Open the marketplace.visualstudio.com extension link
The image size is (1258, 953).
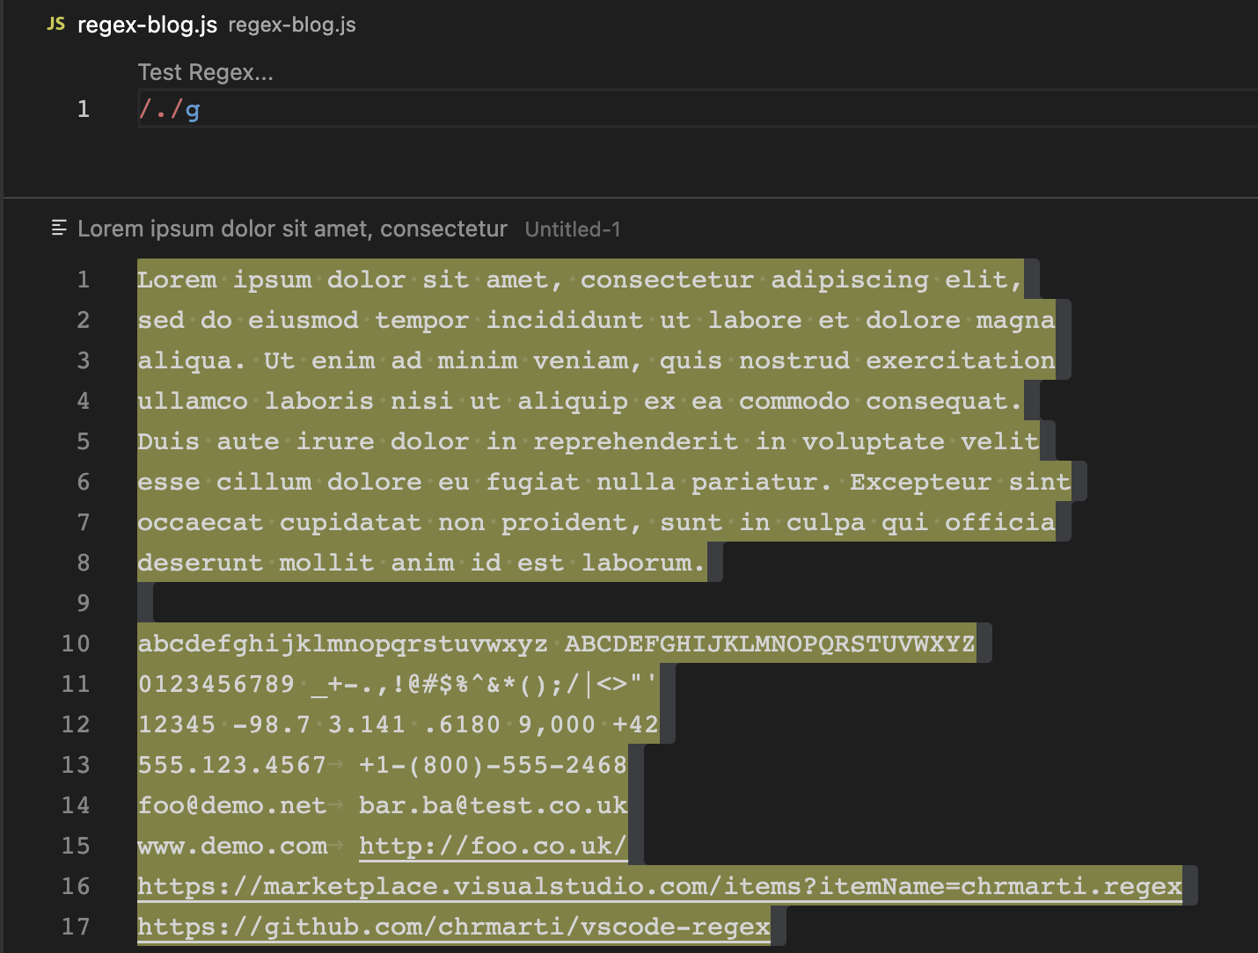658,886
